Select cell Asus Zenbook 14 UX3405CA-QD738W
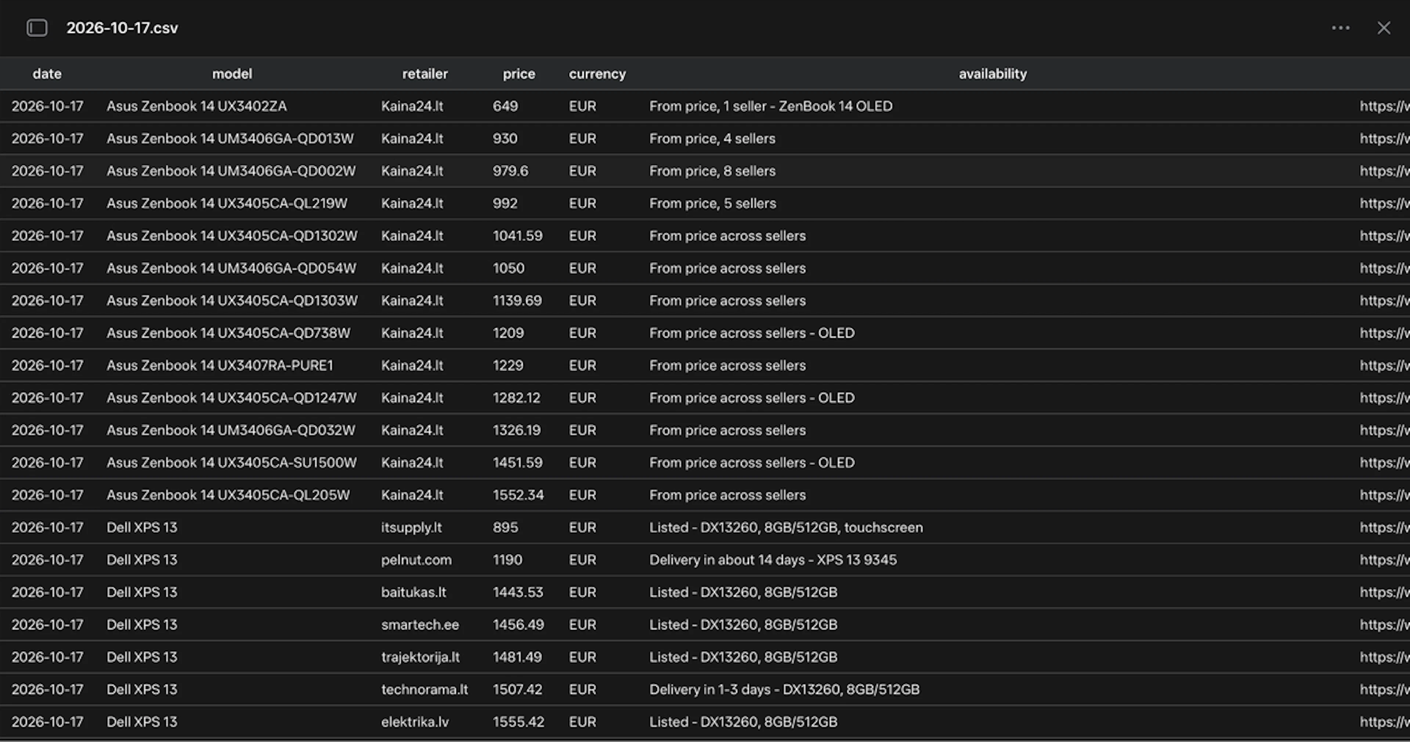Screen dimensions: 1410x742 228,333
